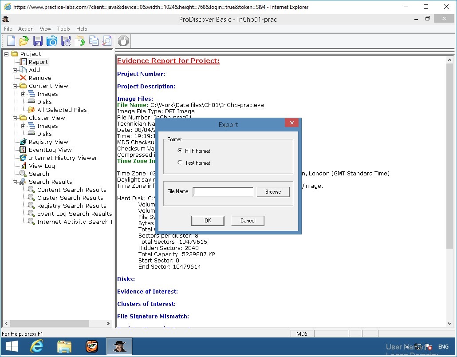Expand the Add tree node
The width and height of the screenshot is (457, 357).
(15, 70)
